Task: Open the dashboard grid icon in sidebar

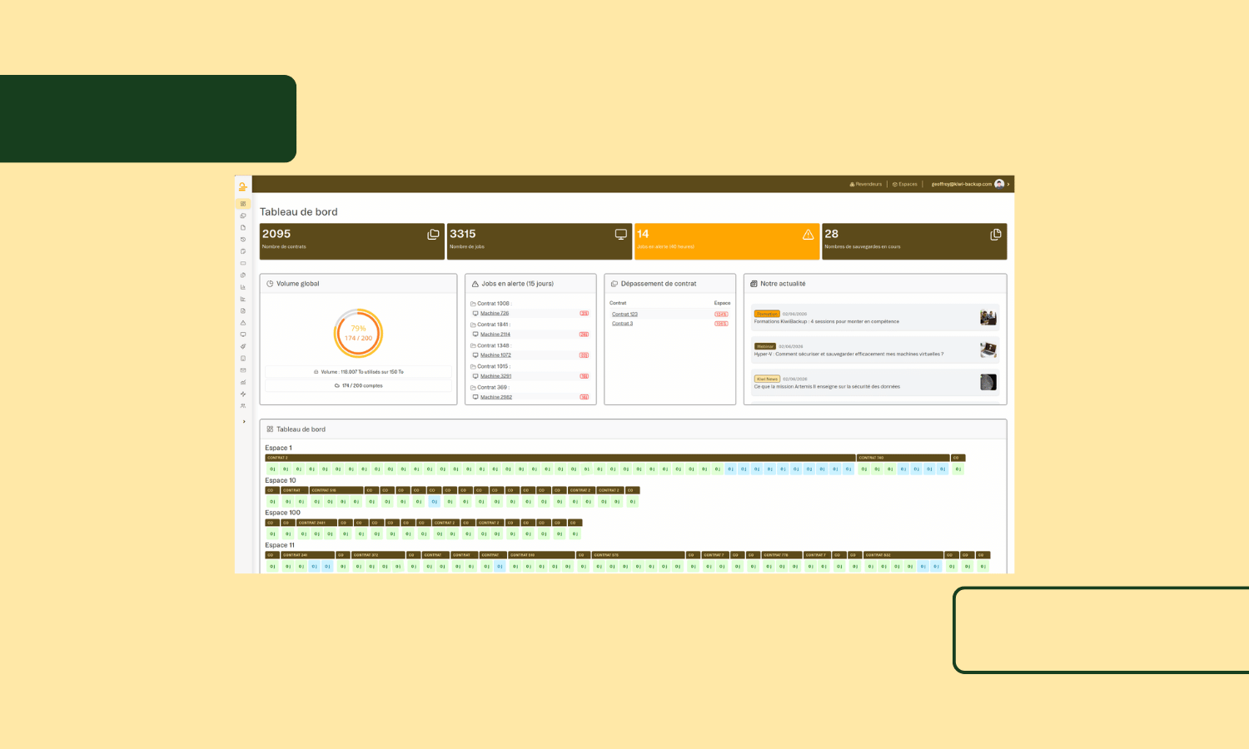Action: (x=243, y=204)
